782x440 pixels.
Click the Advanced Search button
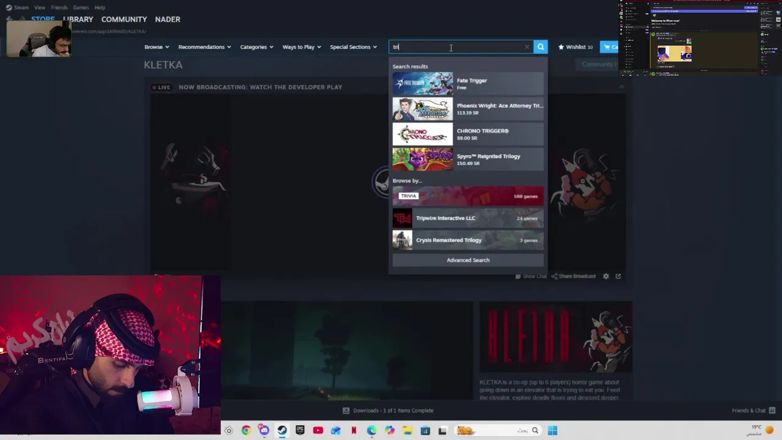[x=468, y=260]
